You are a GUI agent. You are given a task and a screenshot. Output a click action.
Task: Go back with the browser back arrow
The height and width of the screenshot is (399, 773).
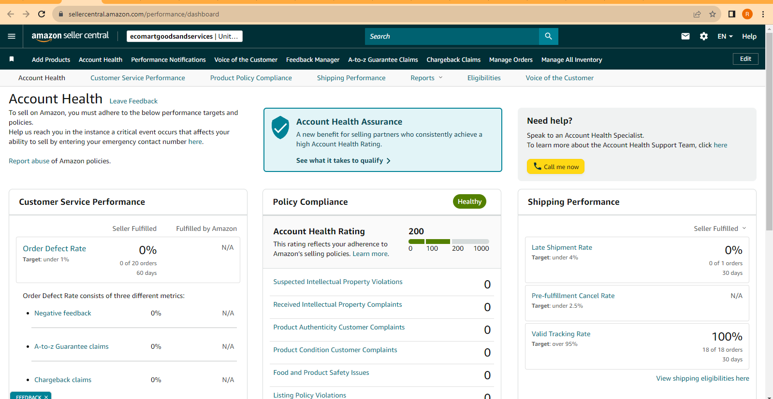(x=11, y=14)
